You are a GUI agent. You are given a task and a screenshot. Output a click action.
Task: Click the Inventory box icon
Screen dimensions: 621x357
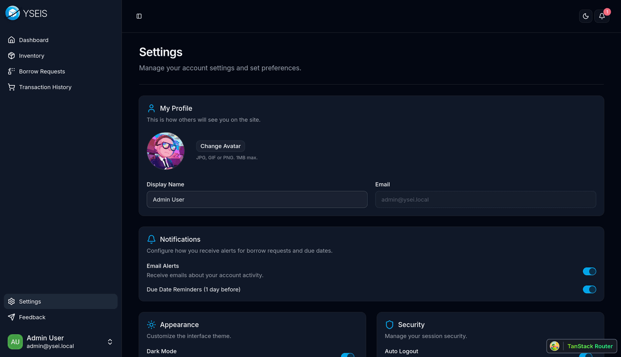tap(11, 56)
